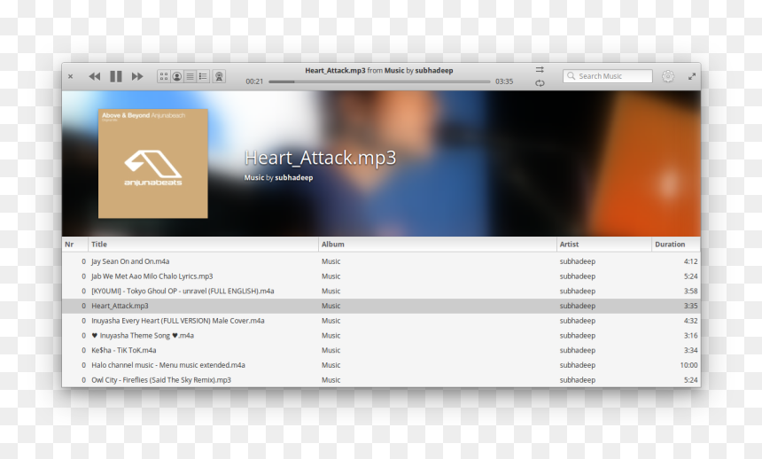Select Owl City - Fireflies remix track
The image size is (762, 459).
coord(382,380)
